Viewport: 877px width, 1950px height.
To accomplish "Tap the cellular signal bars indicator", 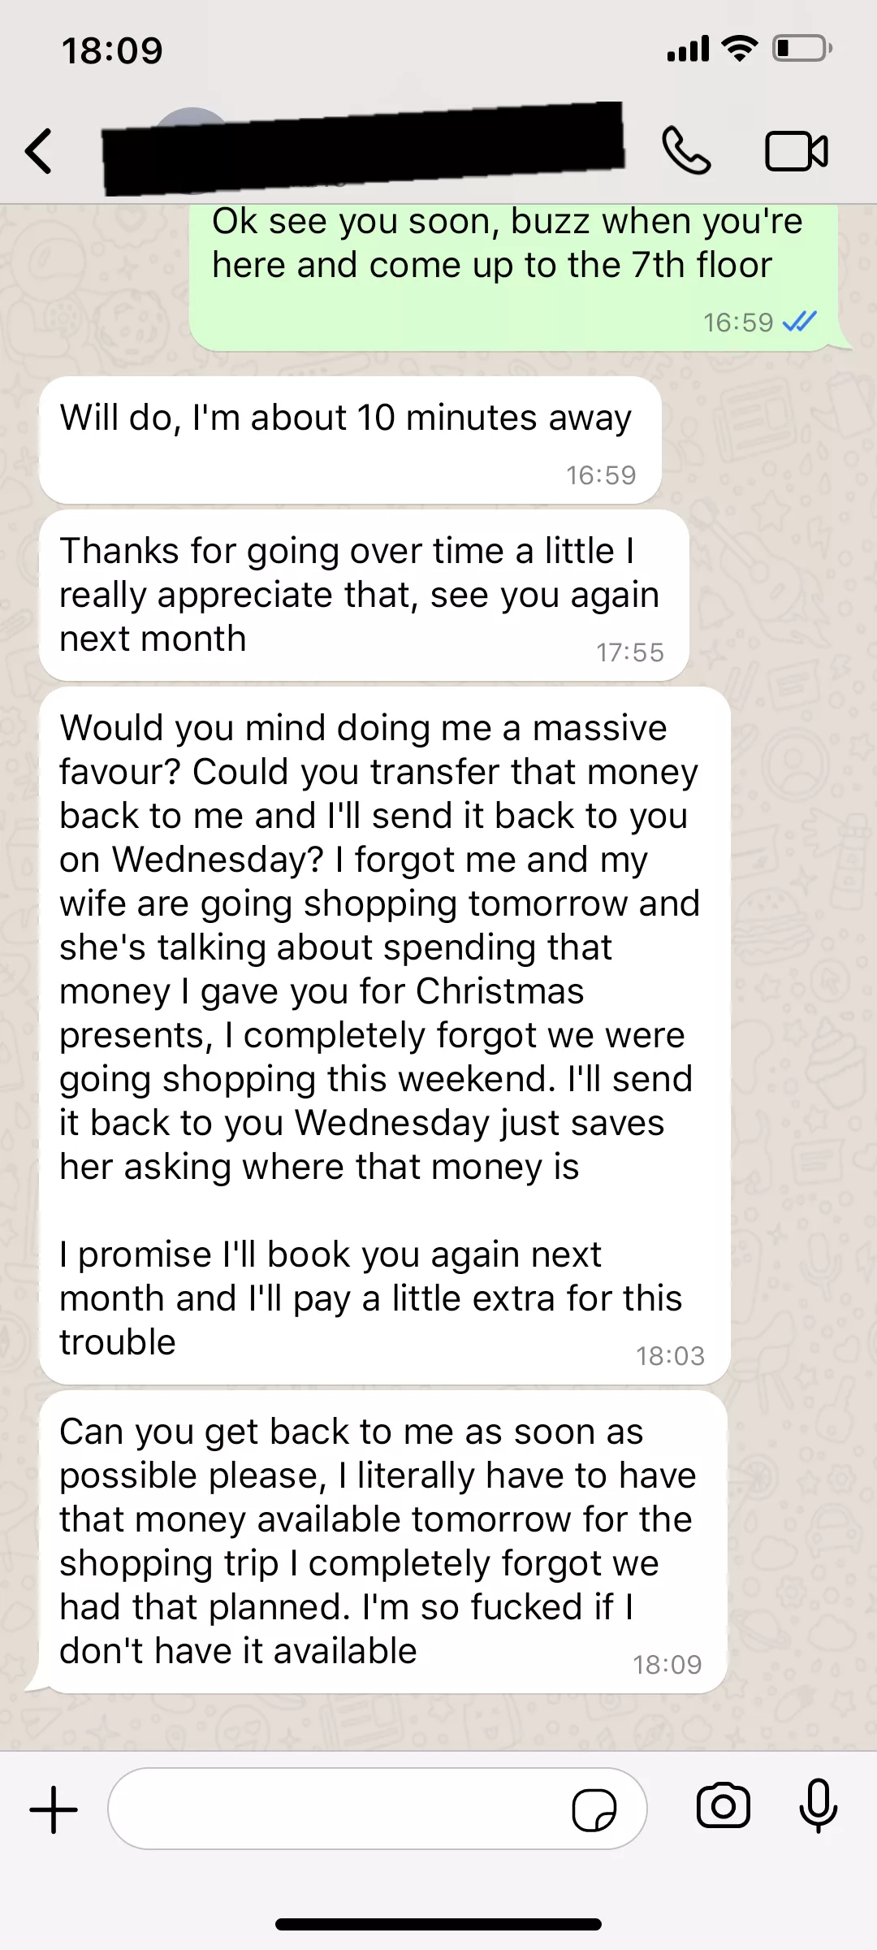I will pos(688,50).
